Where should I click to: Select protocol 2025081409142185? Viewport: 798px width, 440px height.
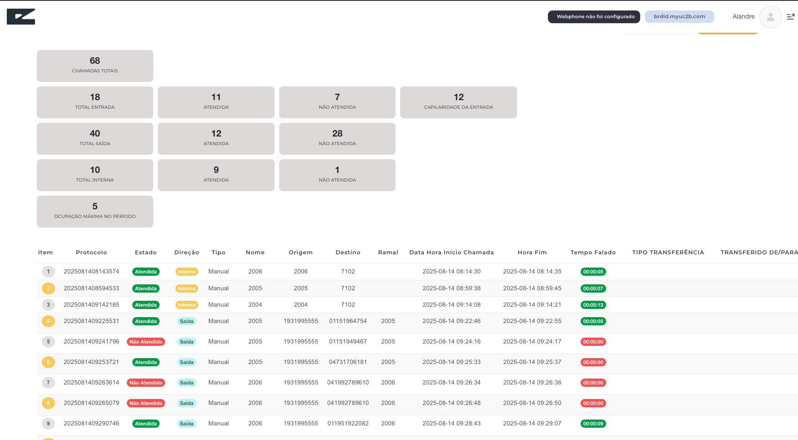click(91, 305)
